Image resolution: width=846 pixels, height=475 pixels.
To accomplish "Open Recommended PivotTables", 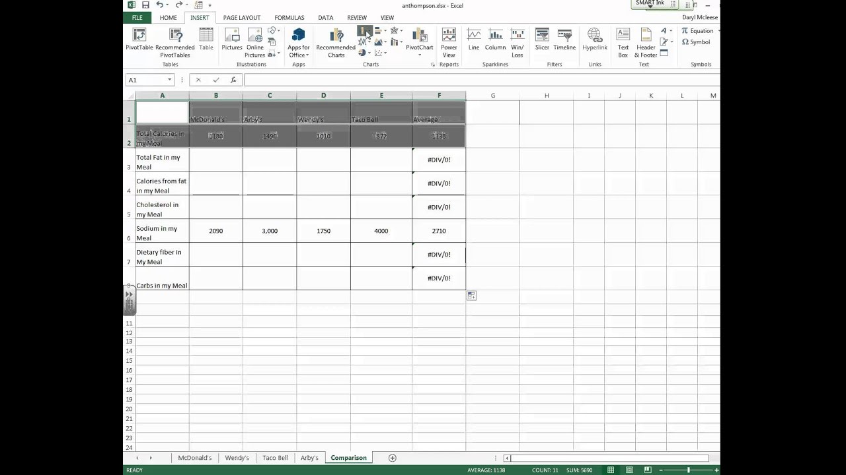I will point(175,43).
